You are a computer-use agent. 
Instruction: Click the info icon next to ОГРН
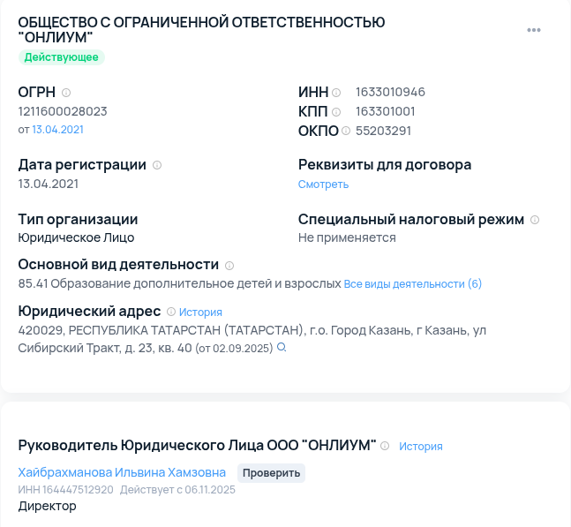coord(66,93)
